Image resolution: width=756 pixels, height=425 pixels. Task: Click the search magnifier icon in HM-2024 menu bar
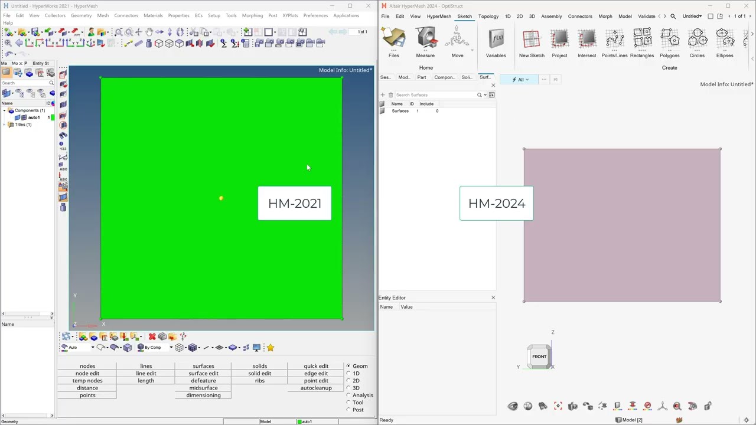point(673,17)
